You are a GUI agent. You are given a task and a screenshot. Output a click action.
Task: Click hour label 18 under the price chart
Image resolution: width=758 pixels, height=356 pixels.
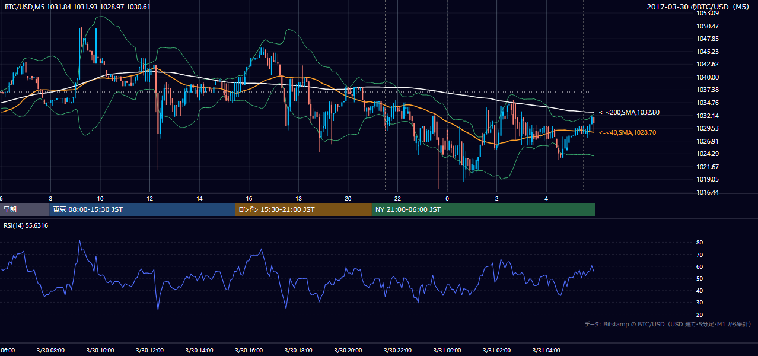click(299, 198)
